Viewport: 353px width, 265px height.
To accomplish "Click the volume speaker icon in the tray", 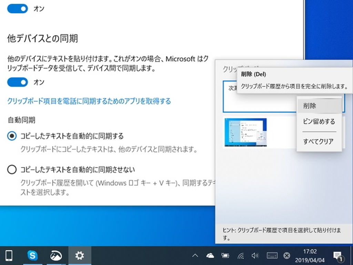I will pyautogui.click(x=256, y=256).
